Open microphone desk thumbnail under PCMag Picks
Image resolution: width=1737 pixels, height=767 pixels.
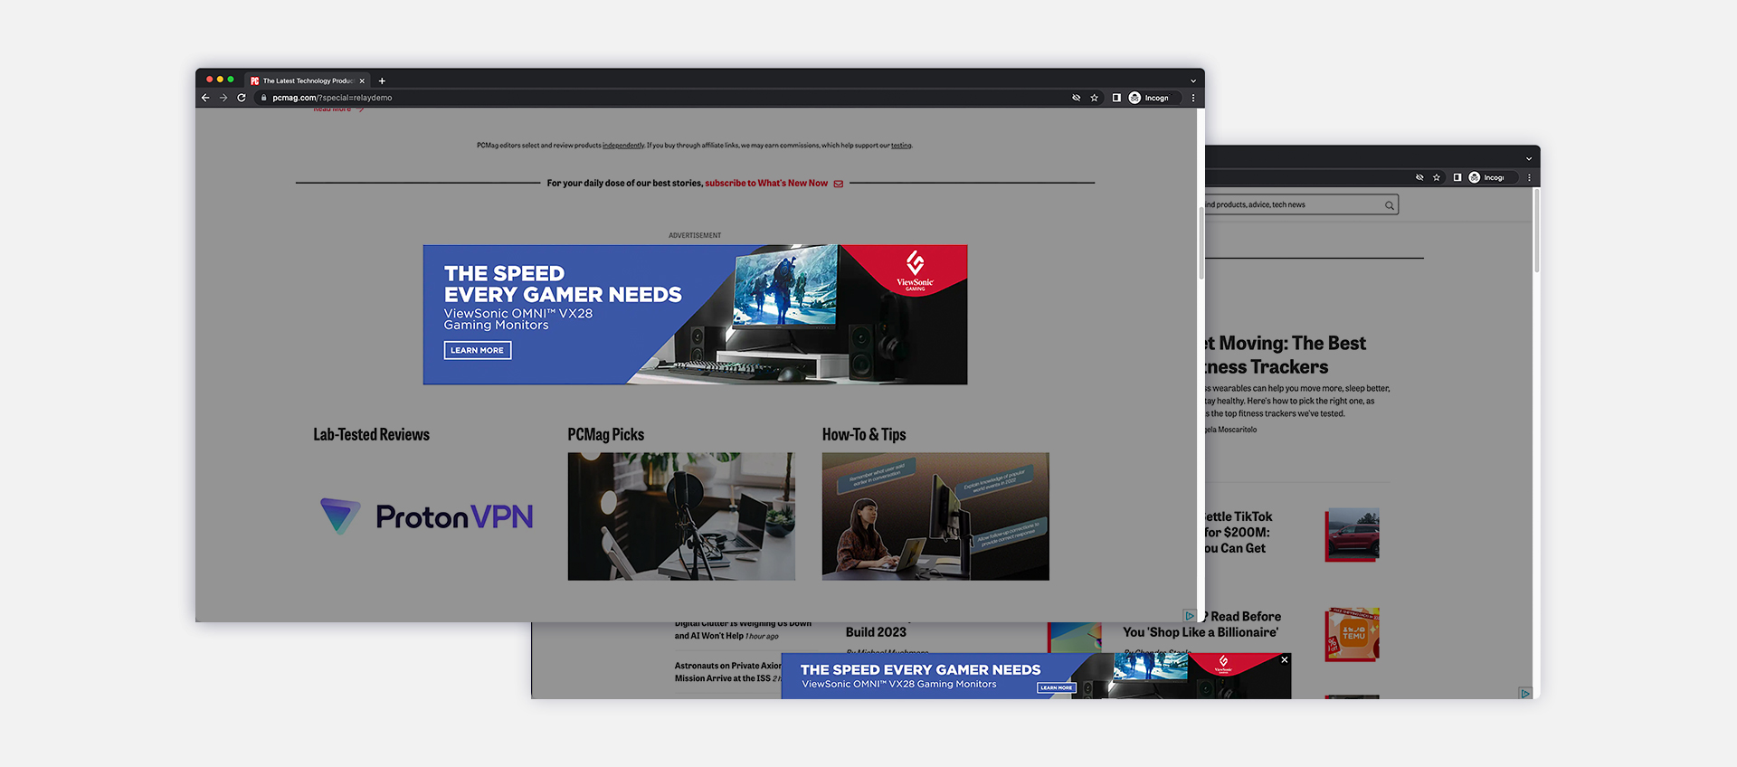click(681, 516)
